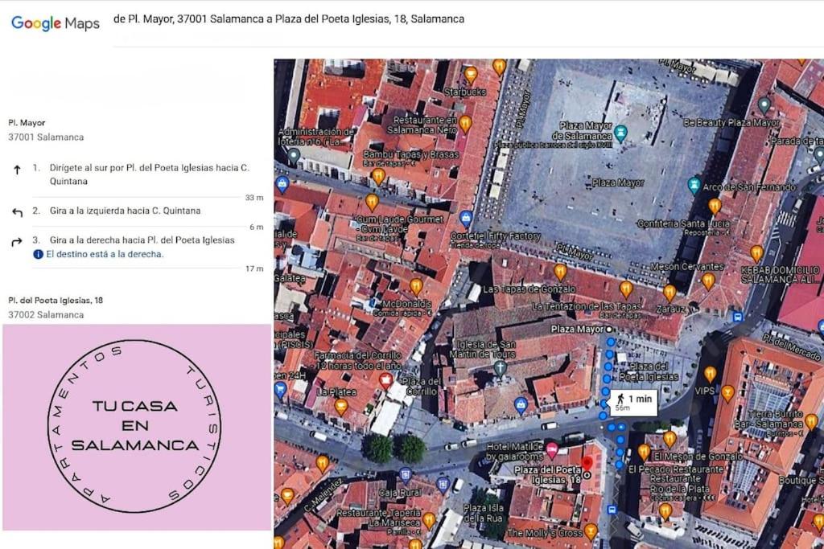Click the 1 min walking time label
This screenshot has height=549, width=824.
(x=634, y=403)
